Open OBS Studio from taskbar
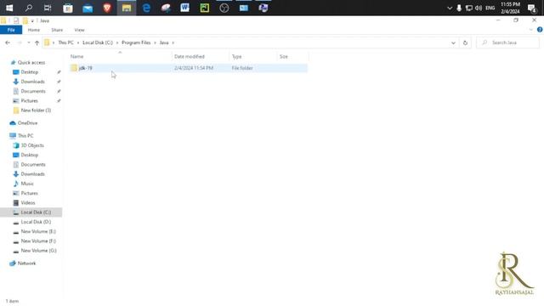544x306 pixels. [224, 8]
